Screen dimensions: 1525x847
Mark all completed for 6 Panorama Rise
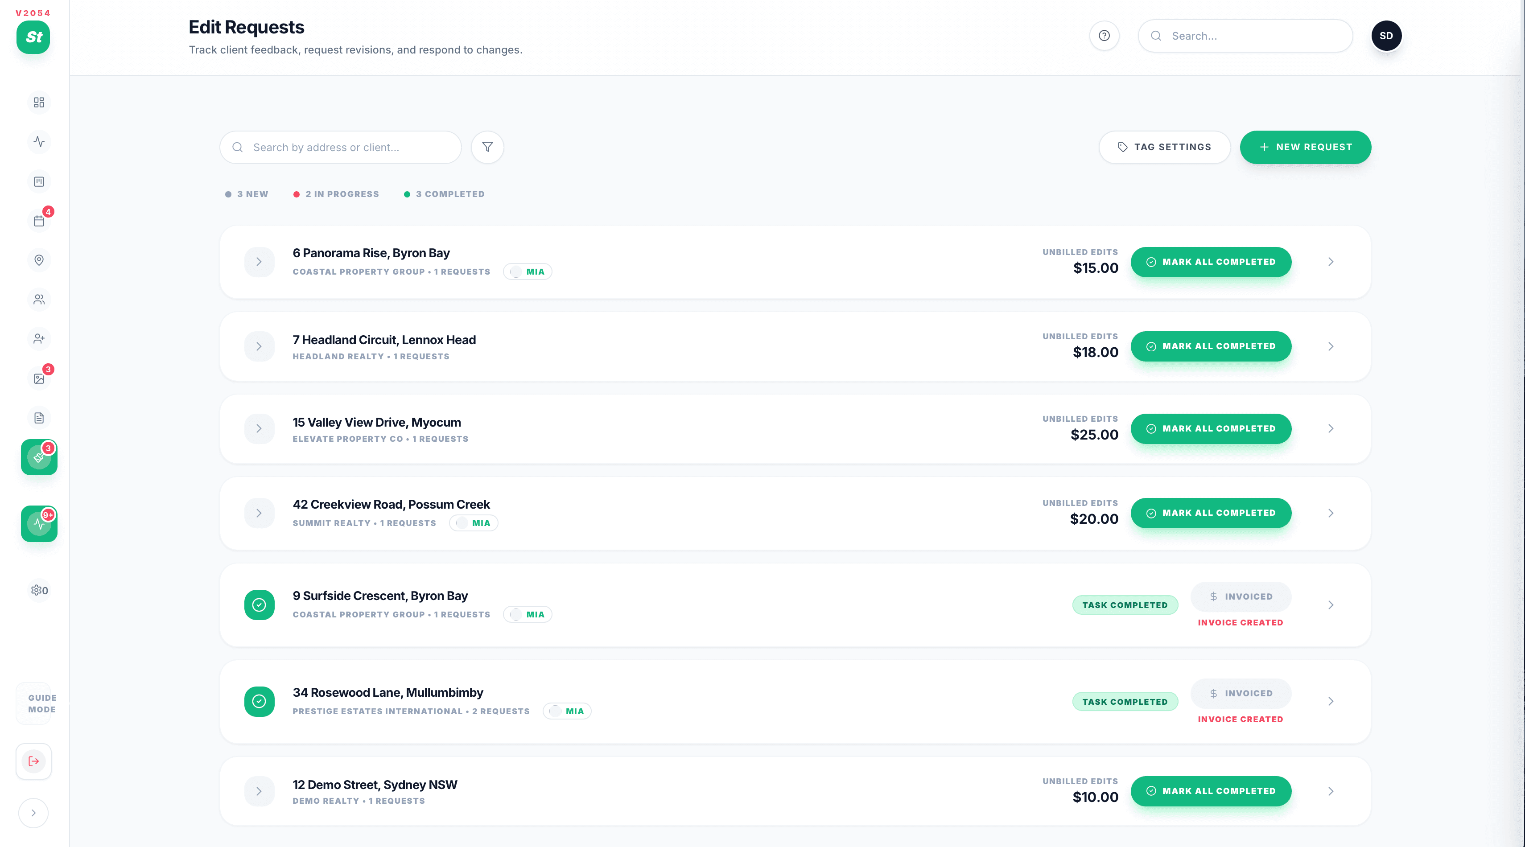click(x=1211, y=262)
